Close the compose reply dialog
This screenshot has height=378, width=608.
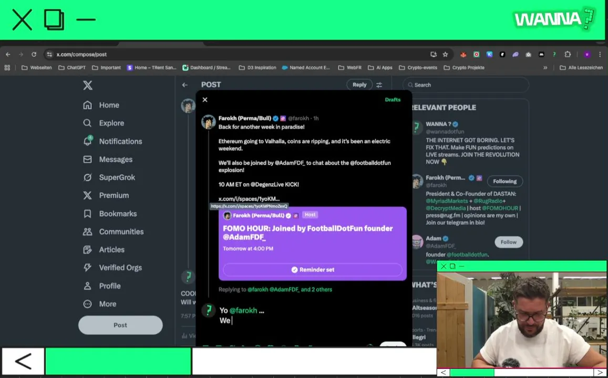[x=205, y=100]
